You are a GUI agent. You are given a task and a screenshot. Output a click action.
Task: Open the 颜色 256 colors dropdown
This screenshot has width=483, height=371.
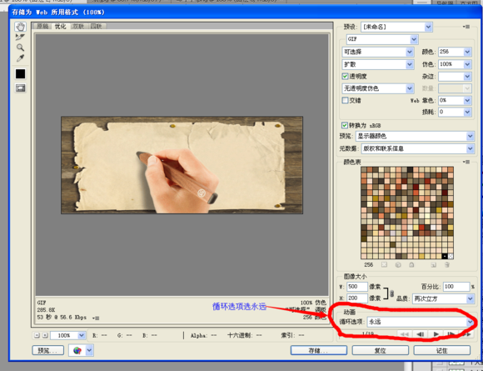tap(455, 52)
